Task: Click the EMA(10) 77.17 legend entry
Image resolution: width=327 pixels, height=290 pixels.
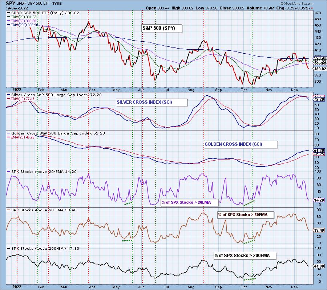Action: [21, 99]
